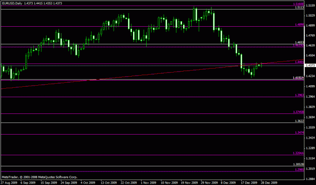
Task: Click the date label 1 Nov 2009
Action: (x=148, y=183)
